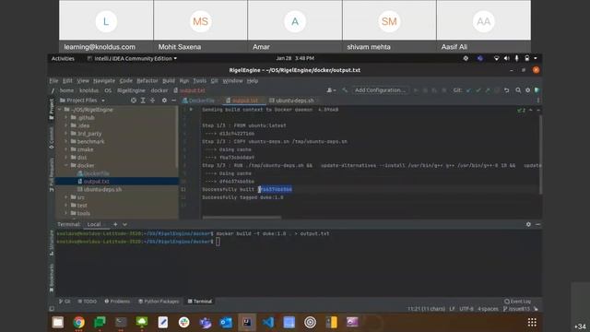
Task: Switch to the ubuntu-deps.sh editor tab
Action: point(294,101)
